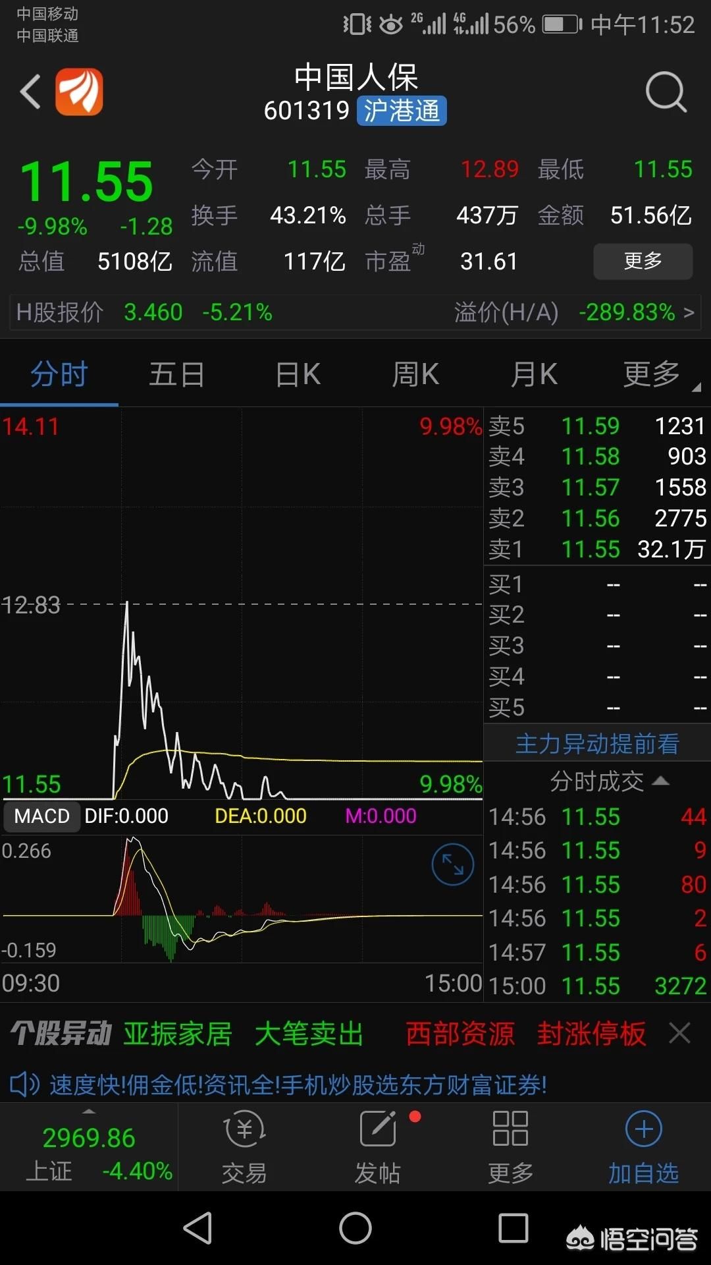
Task: Tap the 卖2 order row at 11.56
Action: click(597, 518)
